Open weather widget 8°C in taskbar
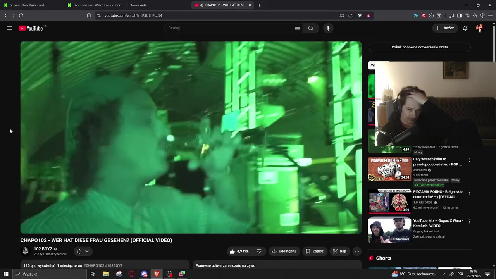 414,274
